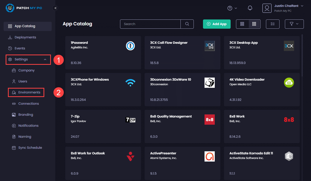Image resolution: width=311 pixels, height=181 pixels.
Task: Open the sort order icon button
Action: pos(273,24)
